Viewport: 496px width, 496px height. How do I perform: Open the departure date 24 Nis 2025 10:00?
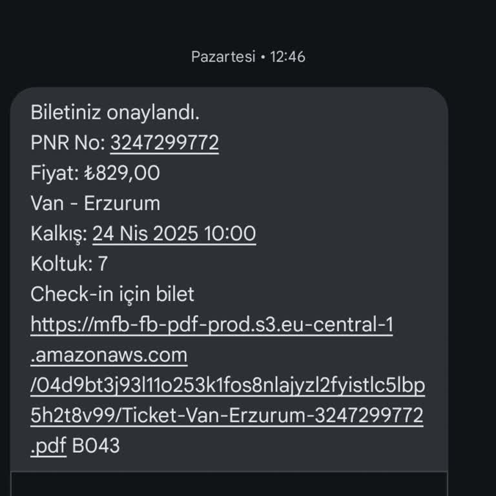(x=174, y=234)
